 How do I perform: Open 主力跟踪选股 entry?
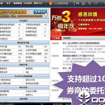(5, 83)
